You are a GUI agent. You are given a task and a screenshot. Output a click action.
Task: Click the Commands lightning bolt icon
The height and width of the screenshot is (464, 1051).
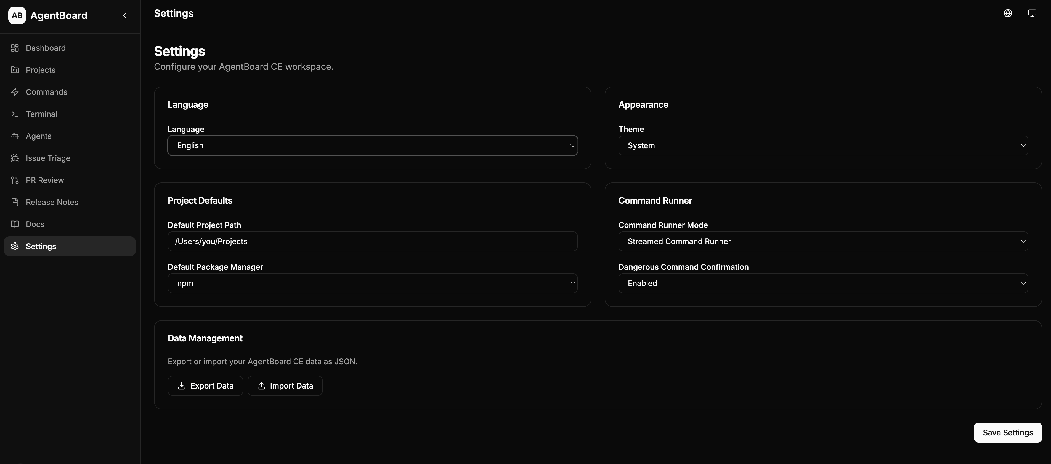(x=15, y=92)
